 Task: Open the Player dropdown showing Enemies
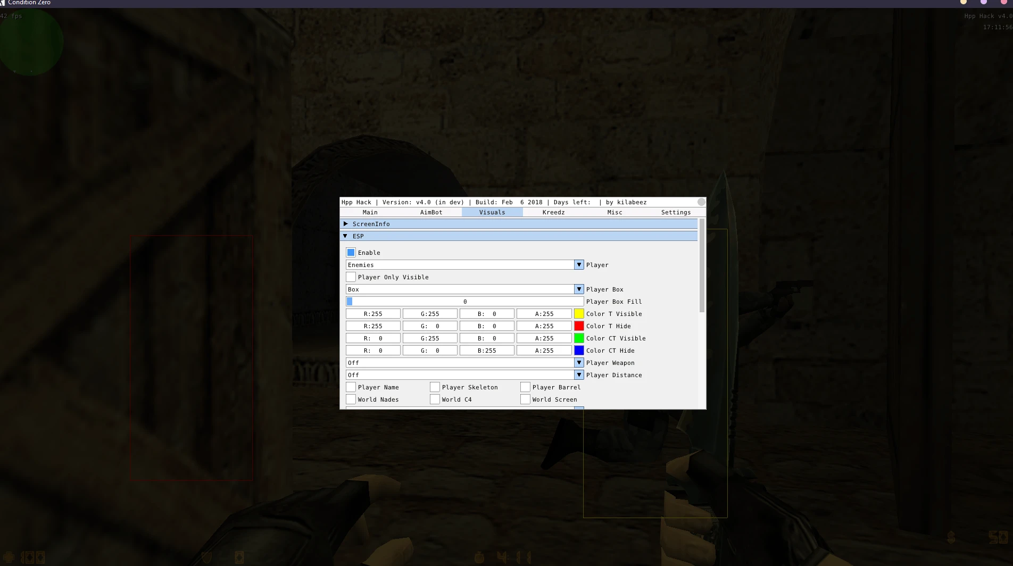(x=465, y=265)
